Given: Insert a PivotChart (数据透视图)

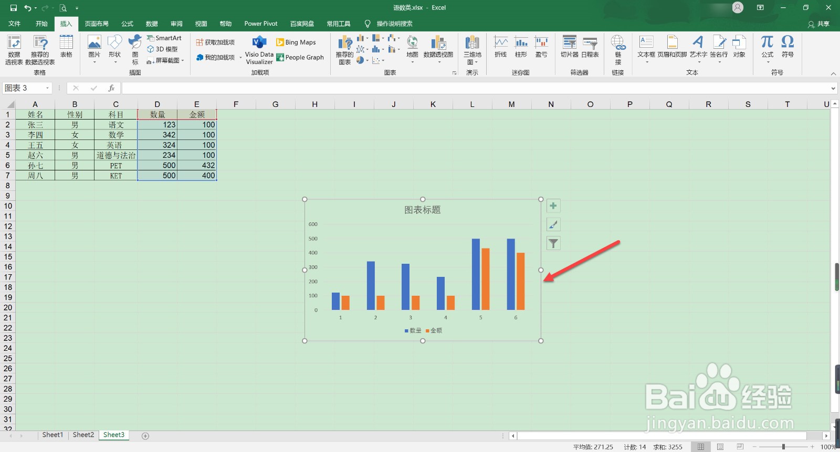Looking at the screenshot, I should point(438,49).
